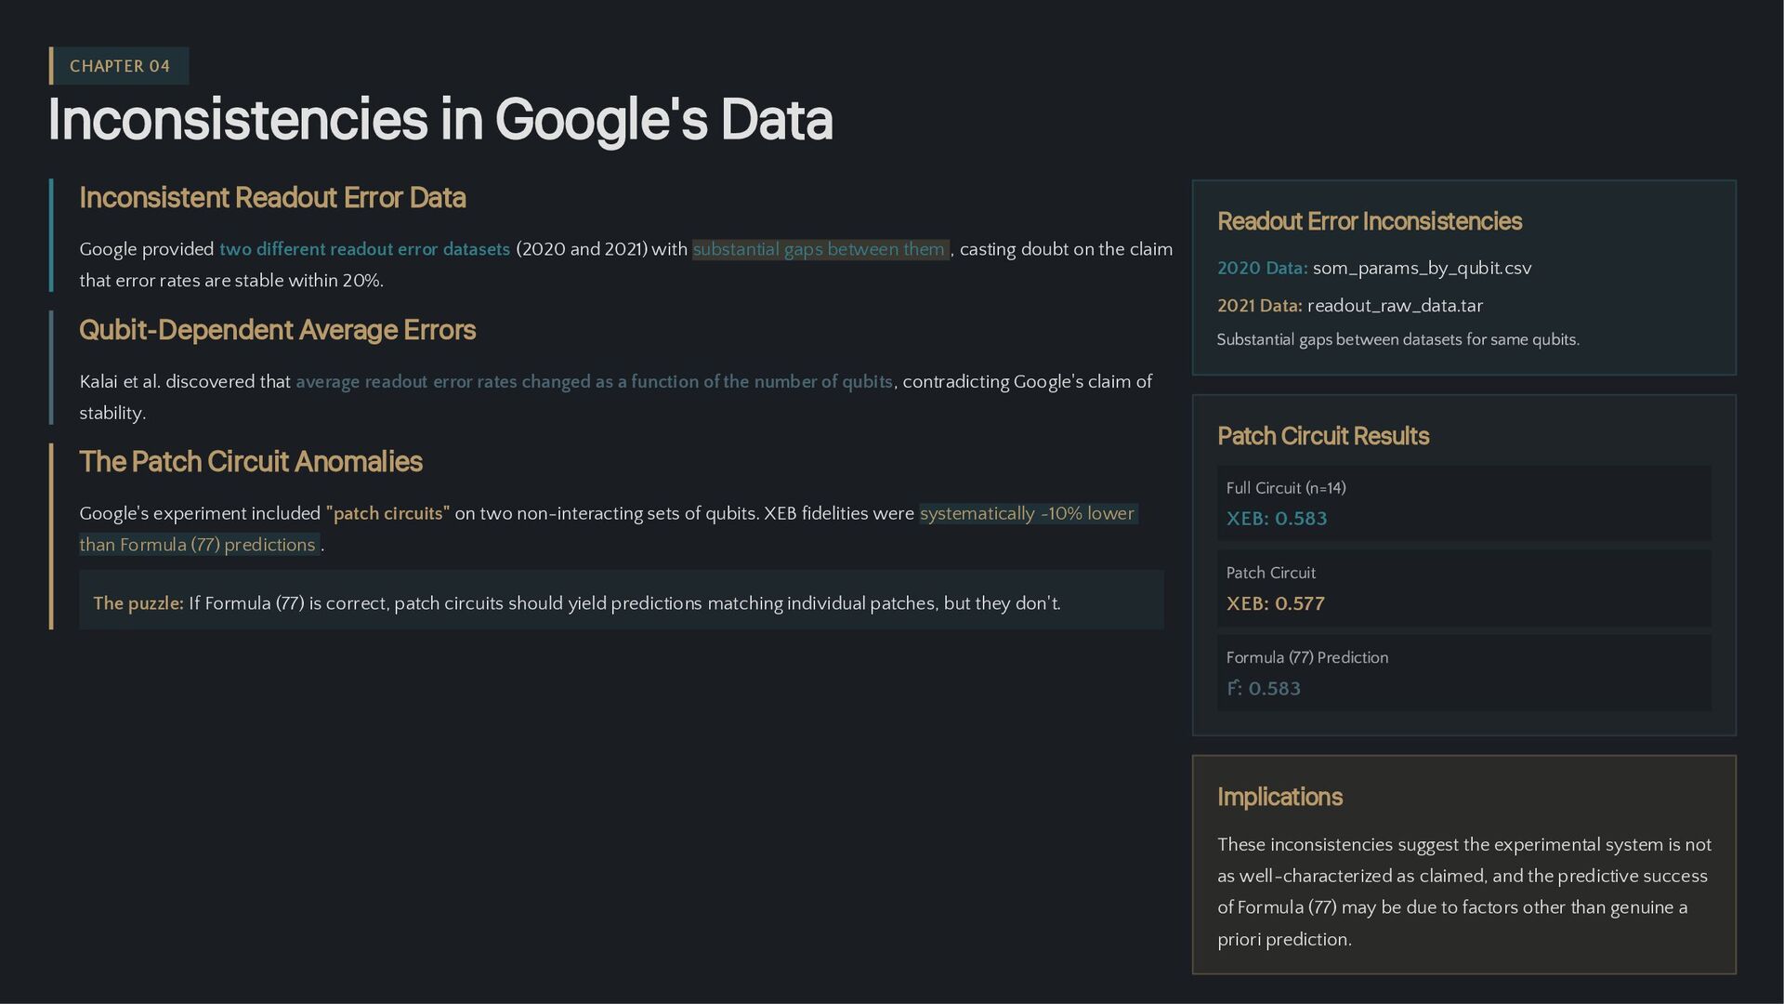Click highlighted text "substantial gaps between them"
Viewport: 1784px width, 1004px height.
[x=819, y=249]
